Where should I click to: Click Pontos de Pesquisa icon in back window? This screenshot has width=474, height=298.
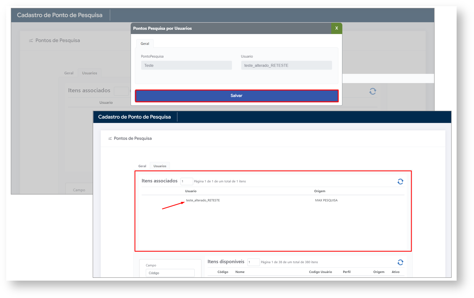tap(31, 41)
